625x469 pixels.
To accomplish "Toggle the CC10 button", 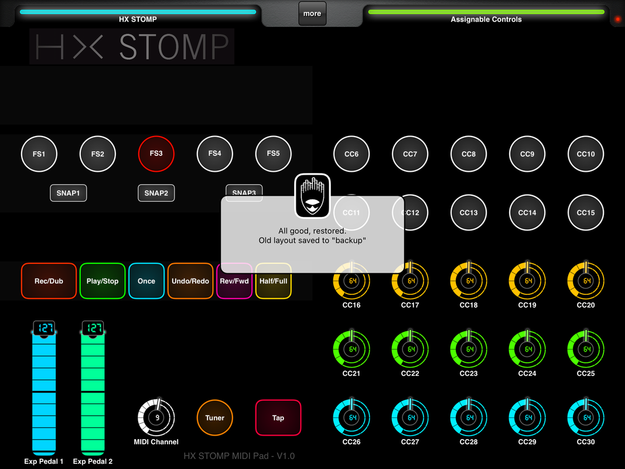I will tap(586, 154).
